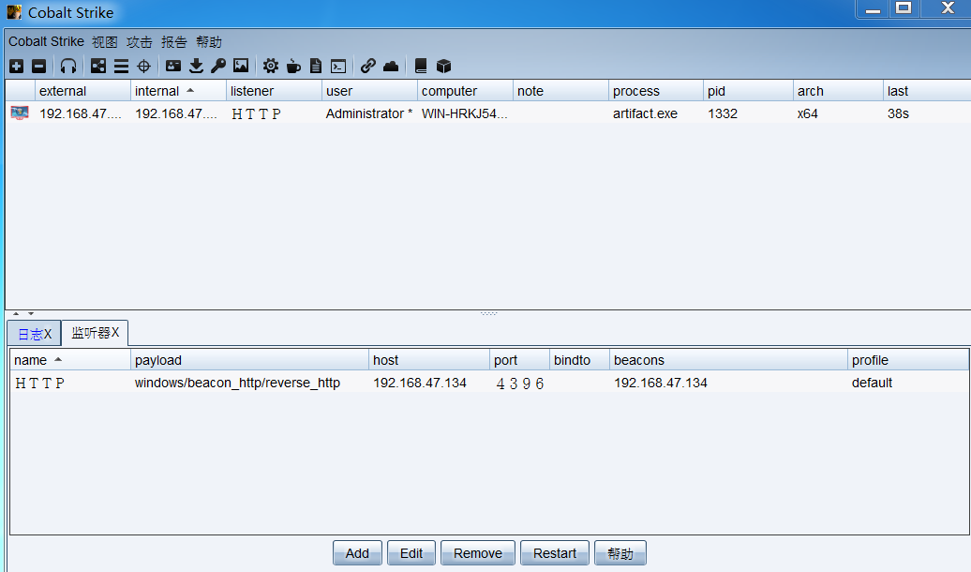
Task: Sort sessions by note column header
Action: click(x=560, y=91)
